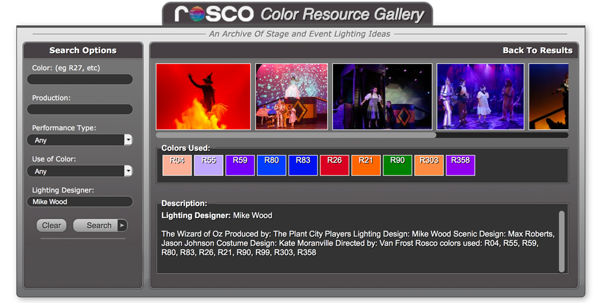Click the thumbnail gallery horizontal scrollbar
Viewport: 606px width, 303px height.
296,135
